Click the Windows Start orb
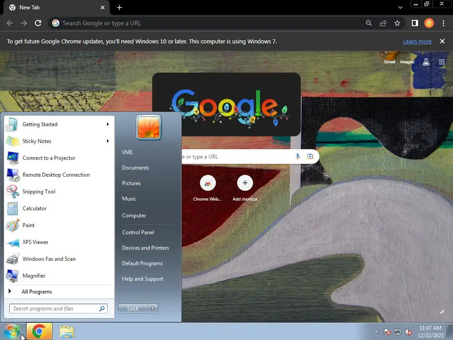Viewport: 453px width, 340px height. (12, 331)
